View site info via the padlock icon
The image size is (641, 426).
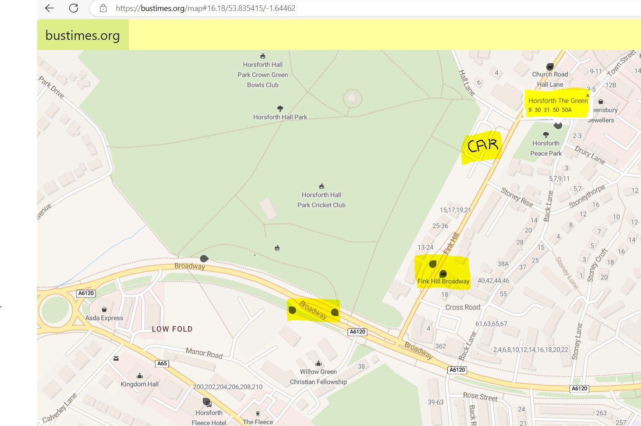103,8
